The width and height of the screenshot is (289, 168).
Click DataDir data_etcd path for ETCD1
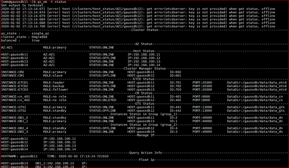point(257,83)
